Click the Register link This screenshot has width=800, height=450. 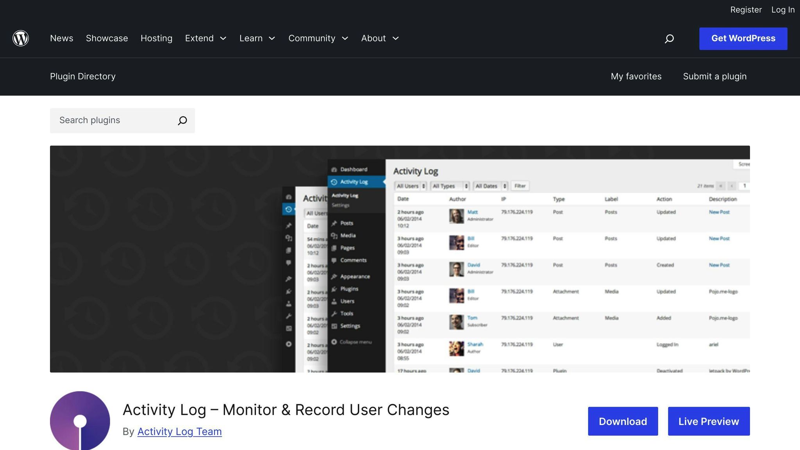click(x=746, y=10)
